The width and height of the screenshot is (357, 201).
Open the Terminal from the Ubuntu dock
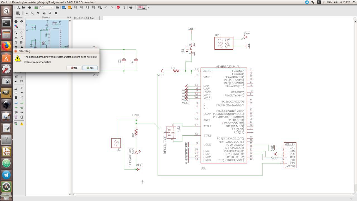(x=6, y=23)
